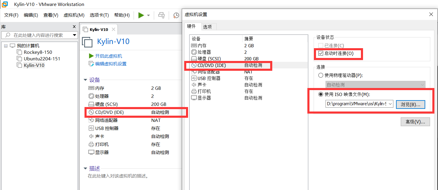Screen dimensions: 438x190
Task: Select the 网络适配器 icon in the dialog list
Action: pos(194,72)
